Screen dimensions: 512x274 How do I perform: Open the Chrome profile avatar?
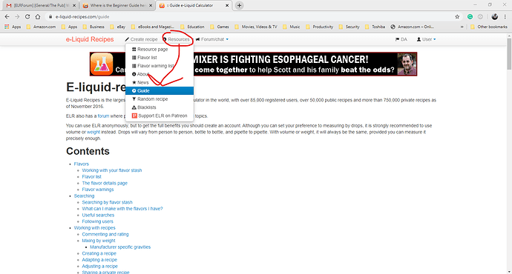pos(495,16)
